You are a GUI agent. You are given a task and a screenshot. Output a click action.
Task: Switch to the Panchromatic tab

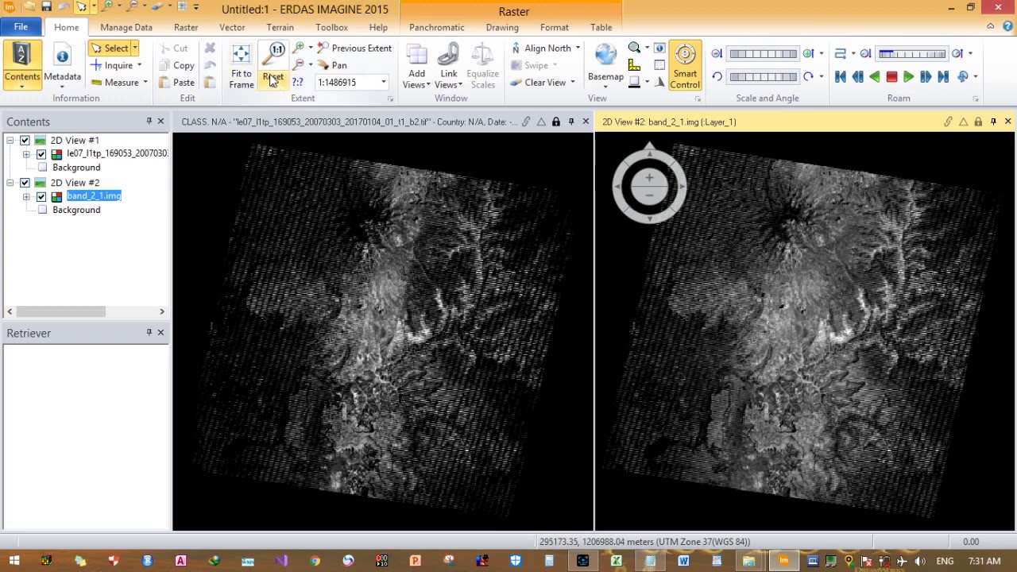coord(436,27)
